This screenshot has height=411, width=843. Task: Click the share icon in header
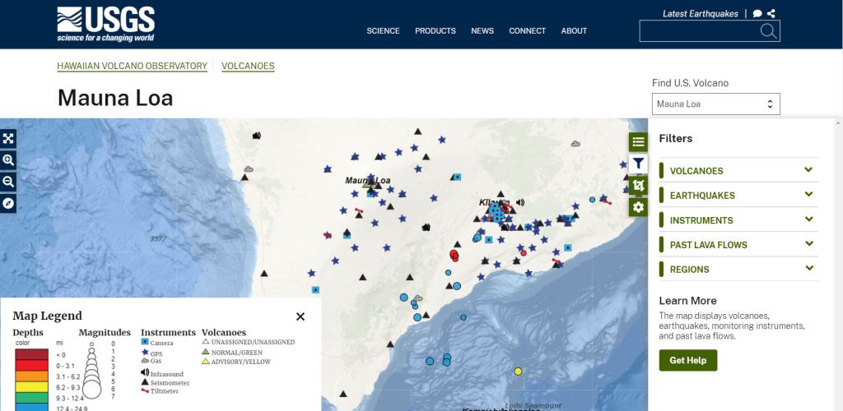(771, 13)
